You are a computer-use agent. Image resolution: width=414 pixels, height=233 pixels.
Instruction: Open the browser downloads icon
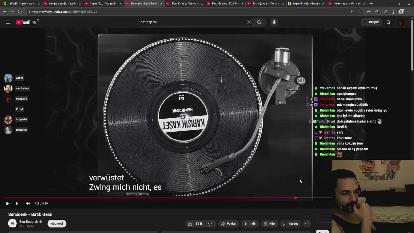point(393,12)
